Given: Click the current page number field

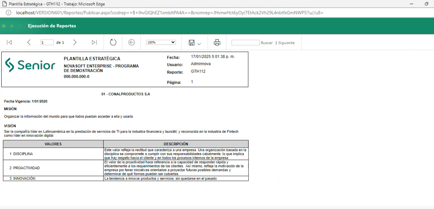Looking at the screenshot, I should (x=47, y=42).
